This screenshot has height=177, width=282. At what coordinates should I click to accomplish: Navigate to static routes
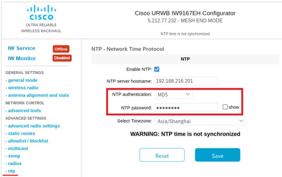pyautogui.click(x=20, y=134)
